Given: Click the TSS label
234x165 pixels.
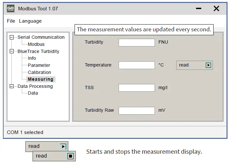Looking at the screenshot, I should [x=89, y=88].
